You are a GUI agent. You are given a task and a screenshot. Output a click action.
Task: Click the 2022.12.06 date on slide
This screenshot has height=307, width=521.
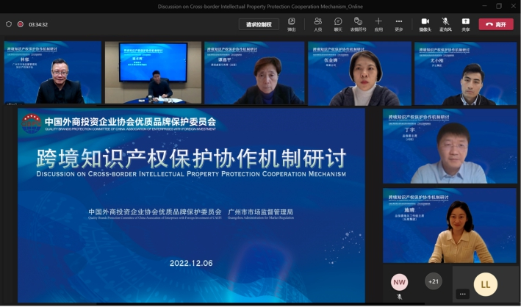[x=191, y=263]
